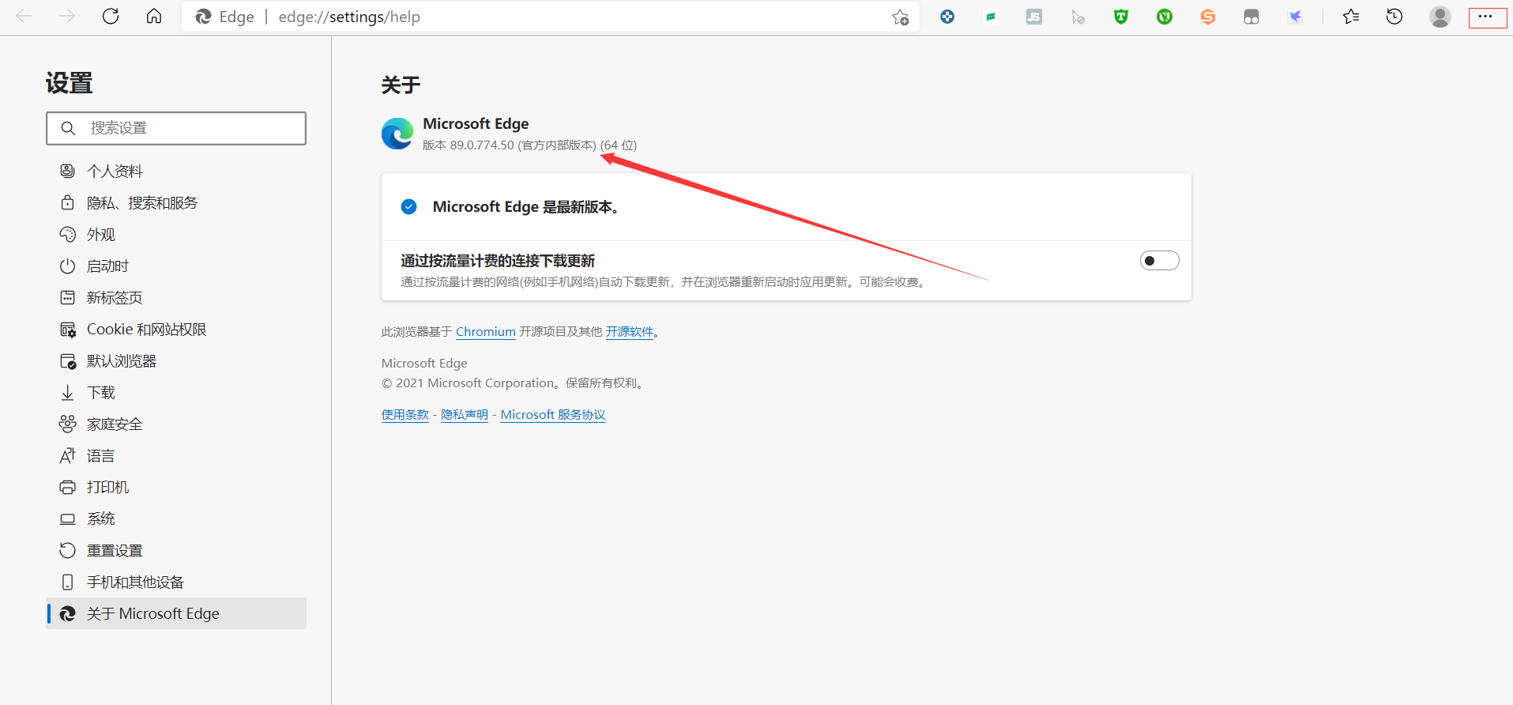This screenshot has height=705, width=1513.
Task: Click the 关于 page heading
Action: point(401,85)
